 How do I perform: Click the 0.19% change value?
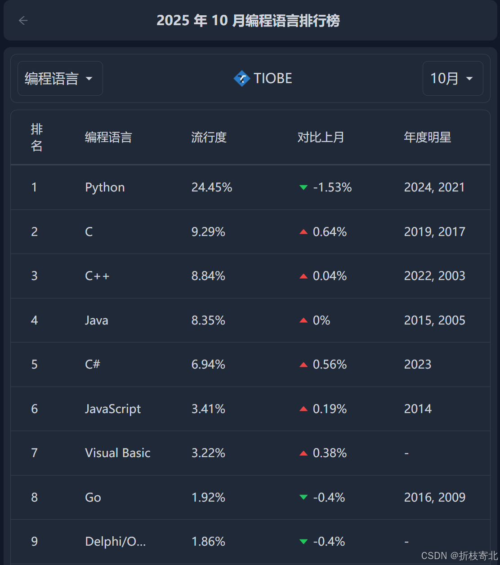(x=330, y=409)
